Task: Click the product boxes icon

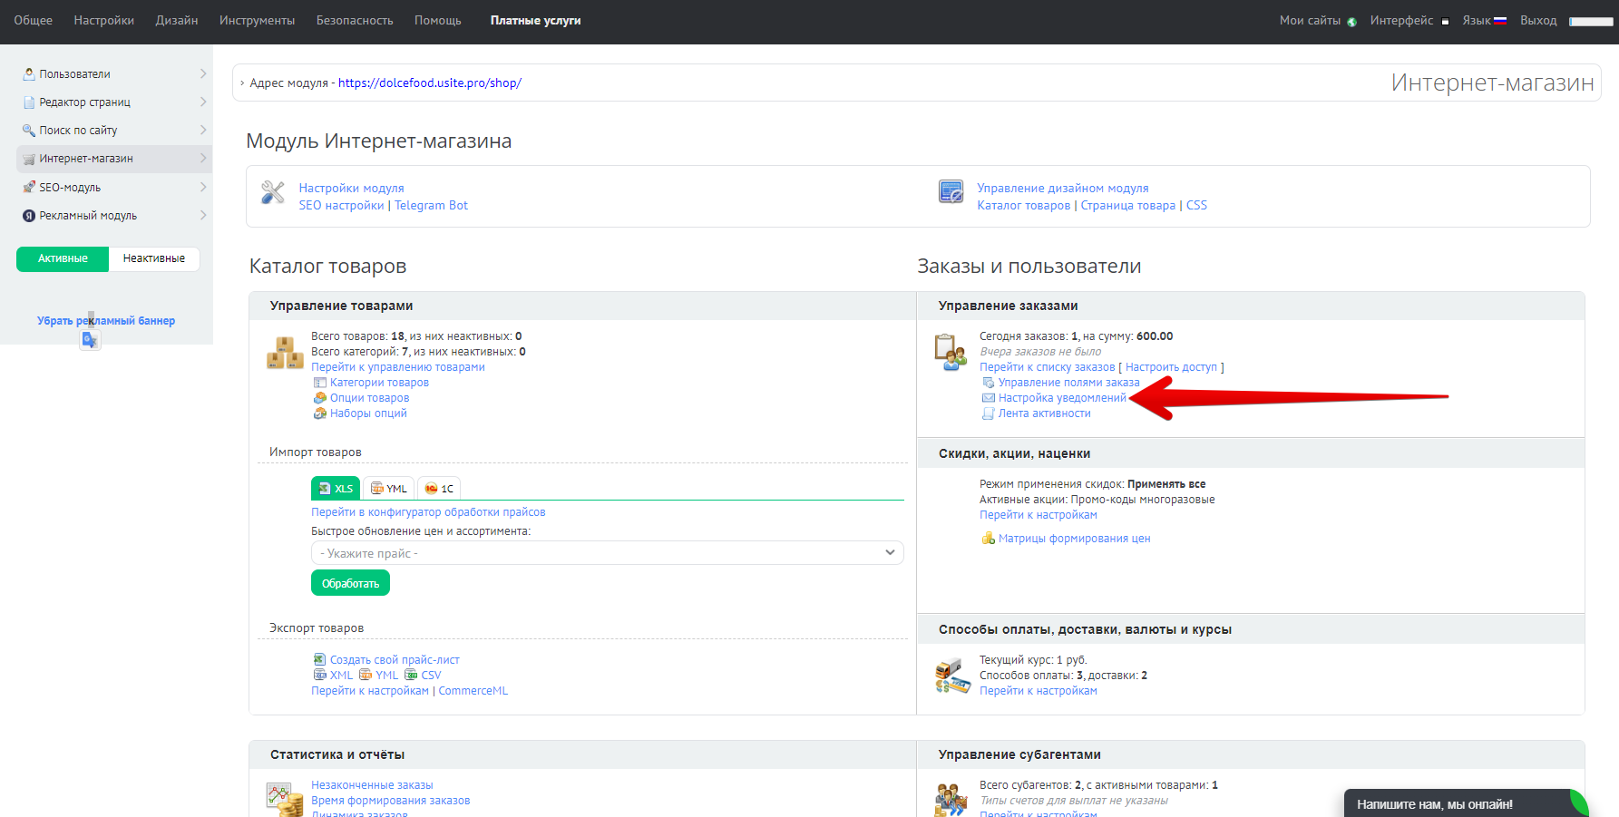Action: point(285,353)
